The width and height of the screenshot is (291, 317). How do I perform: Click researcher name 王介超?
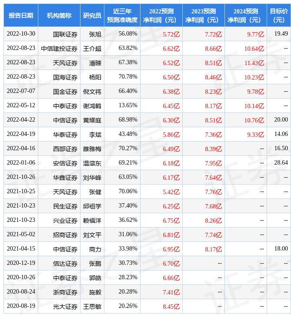click(92, 49)
